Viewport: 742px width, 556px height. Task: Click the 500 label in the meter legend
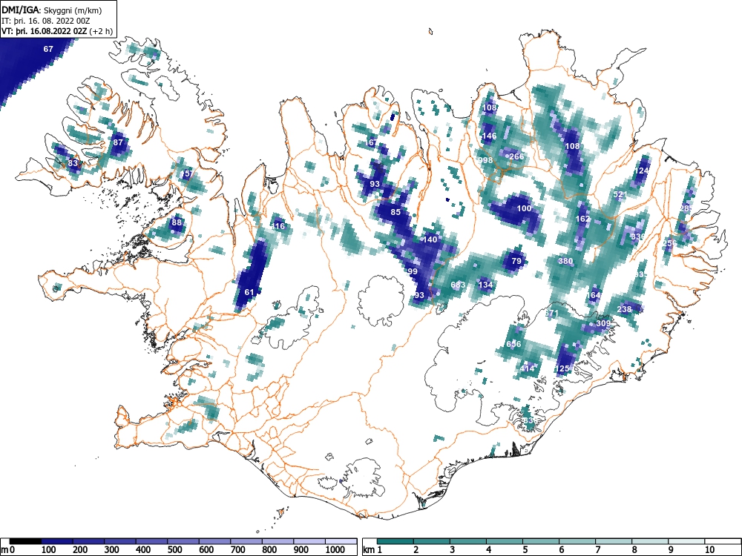[x=174, y=550]
